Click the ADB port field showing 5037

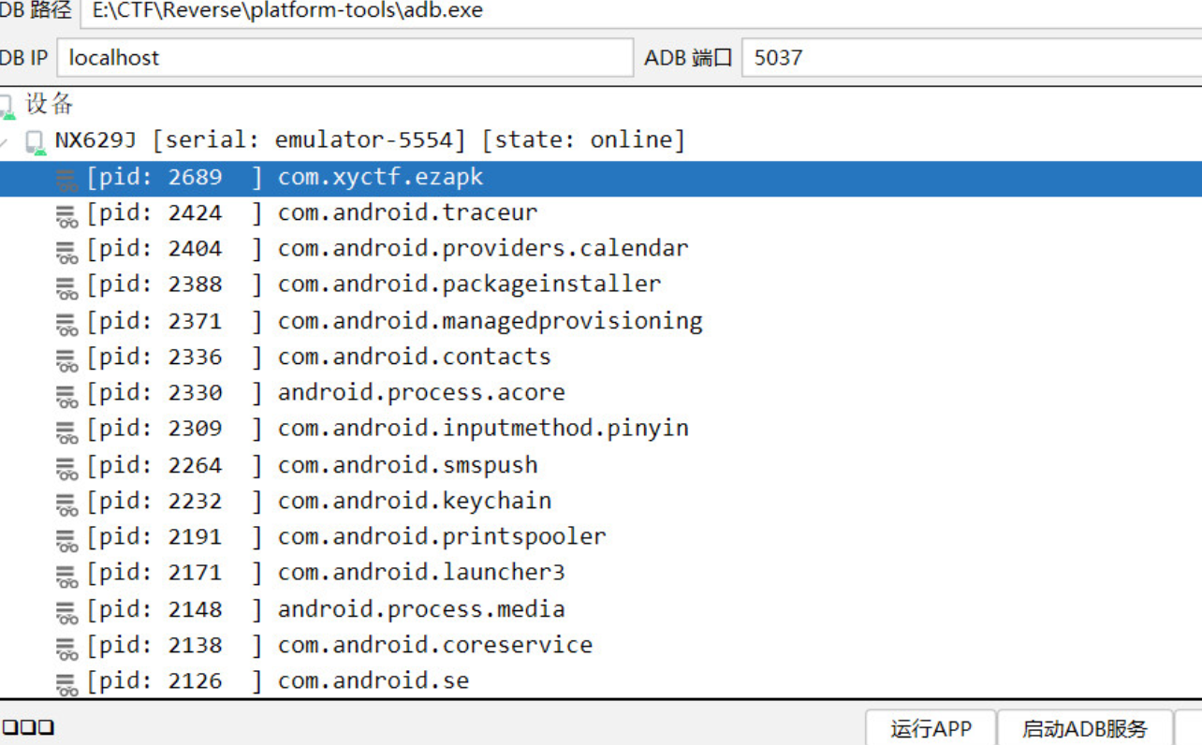[x=970, y=57]
